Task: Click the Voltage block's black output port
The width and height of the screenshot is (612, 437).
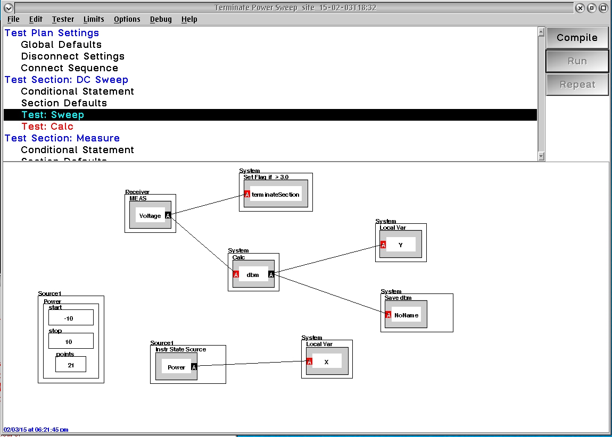Action: 168,216
